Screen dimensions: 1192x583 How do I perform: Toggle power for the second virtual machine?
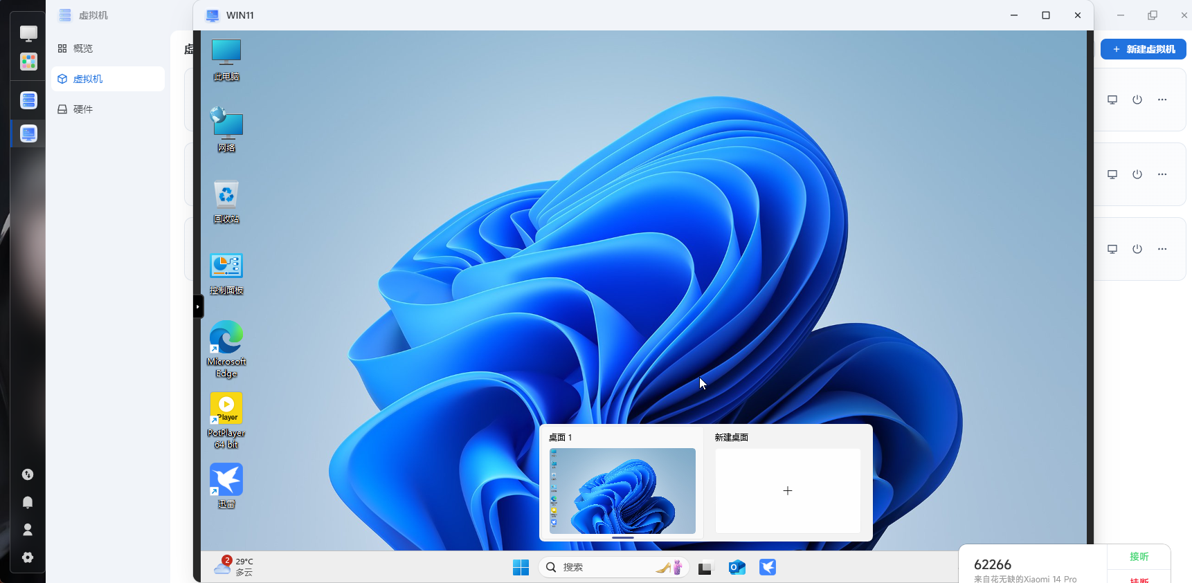(1137, 174)
